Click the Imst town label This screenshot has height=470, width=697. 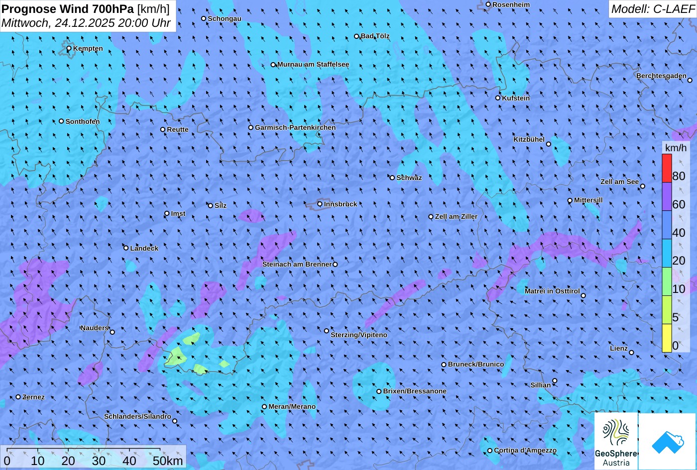coord(178,213)
